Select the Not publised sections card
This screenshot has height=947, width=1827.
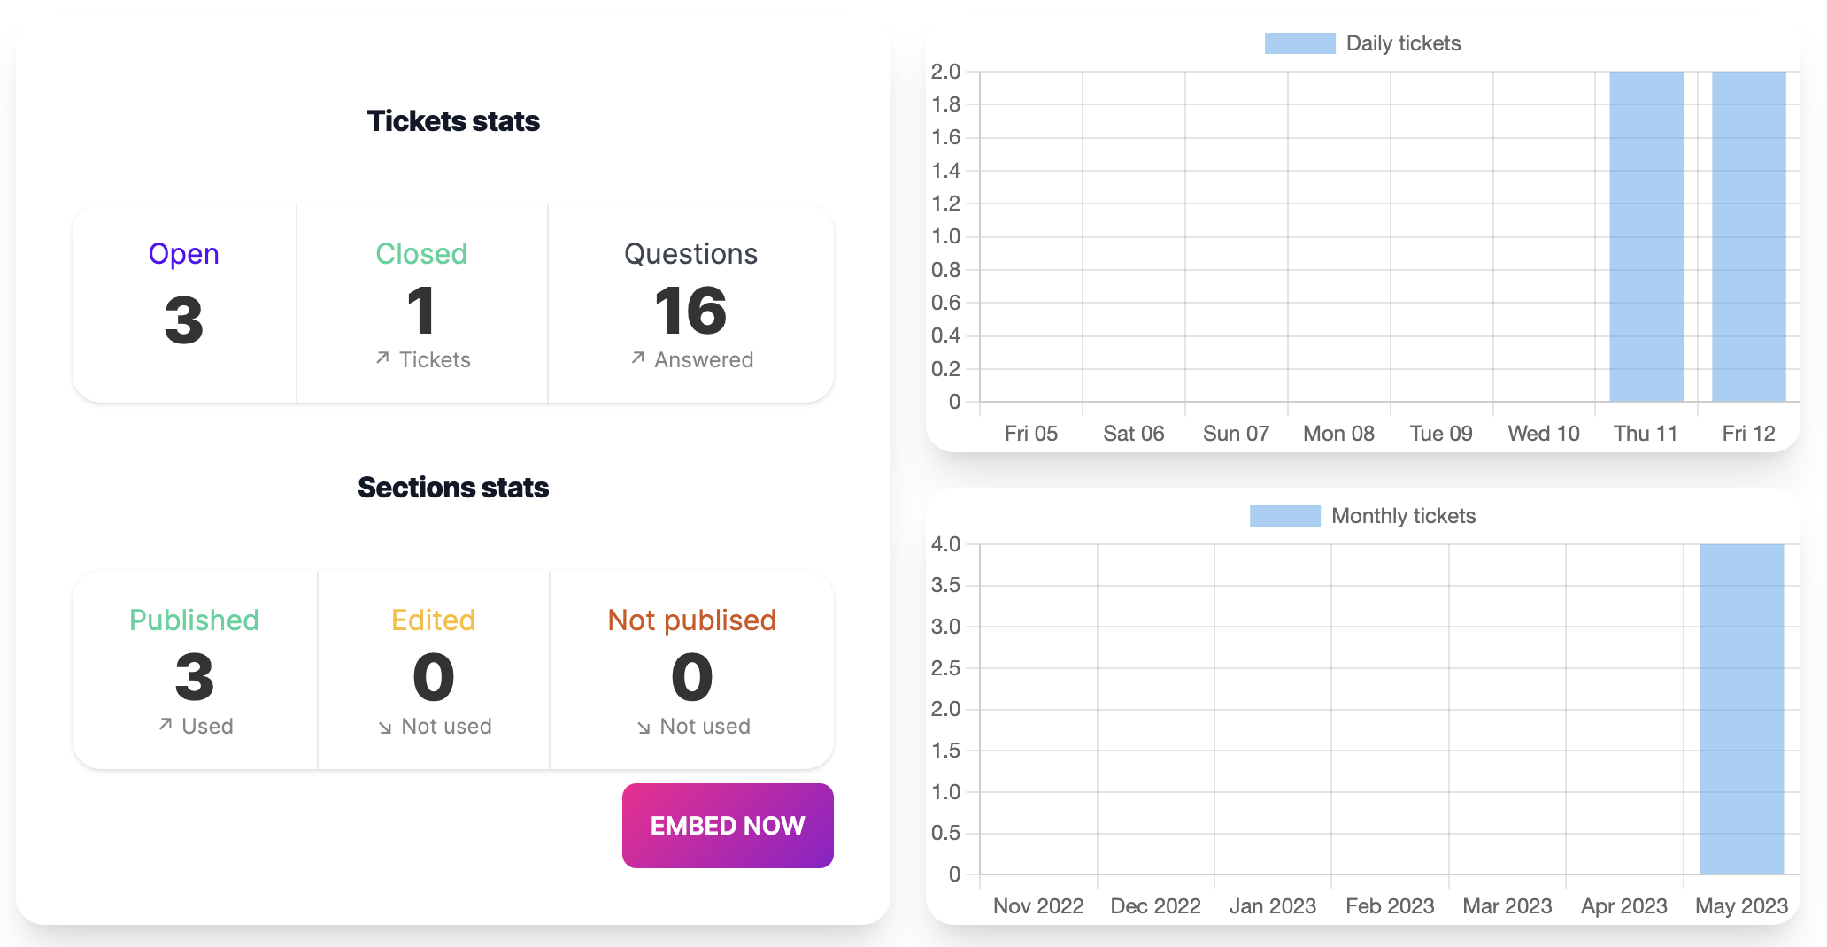click(x=691, y=670)
